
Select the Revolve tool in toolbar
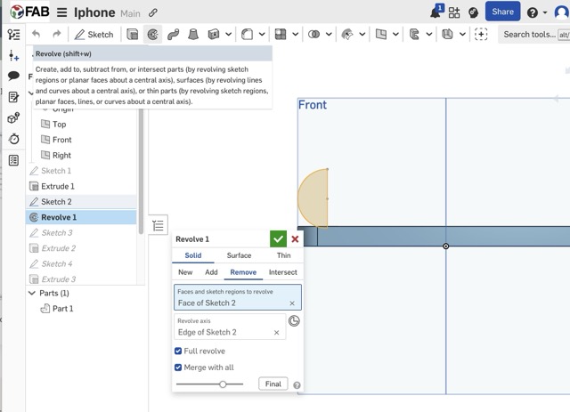coord(152,35)
